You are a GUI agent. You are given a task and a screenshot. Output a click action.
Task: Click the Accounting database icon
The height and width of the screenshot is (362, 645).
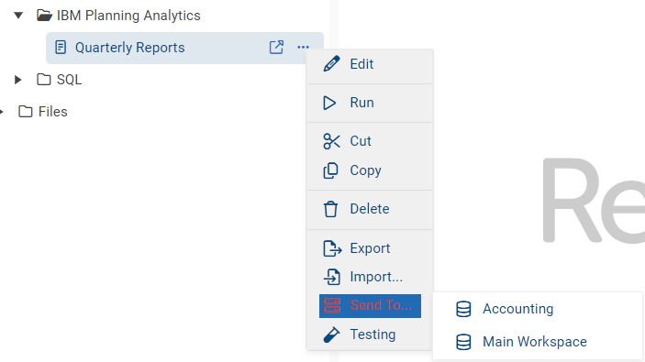point(463,309)
